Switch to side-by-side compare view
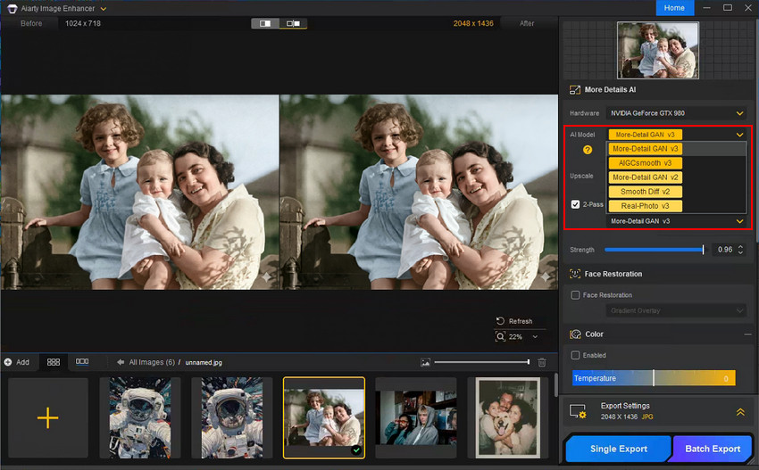Screen dimensions: 759x470 point(293,23)
